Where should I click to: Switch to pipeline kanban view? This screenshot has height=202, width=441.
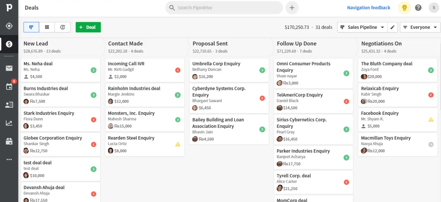pos(31,27)
